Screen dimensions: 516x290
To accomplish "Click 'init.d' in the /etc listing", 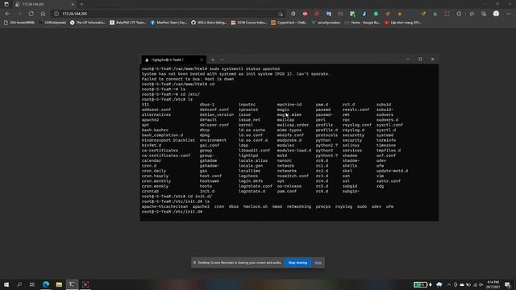I will coord(207,191).
